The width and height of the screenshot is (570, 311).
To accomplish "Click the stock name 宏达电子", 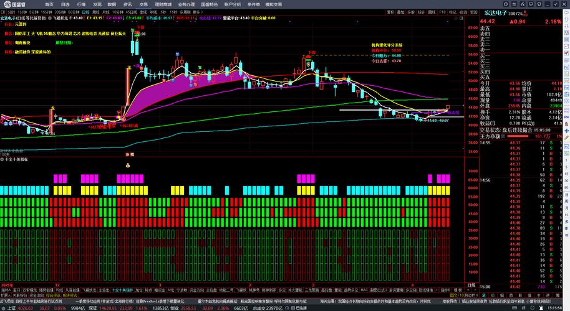I will coord(496,13).
